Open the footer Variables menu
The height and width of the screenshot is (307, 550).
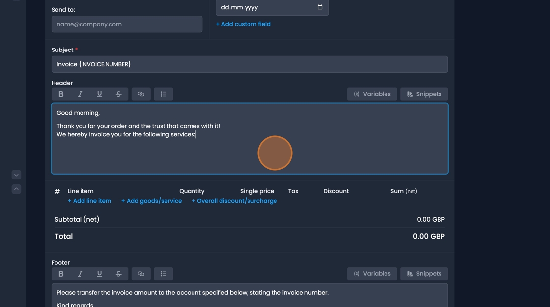point(372,273)
